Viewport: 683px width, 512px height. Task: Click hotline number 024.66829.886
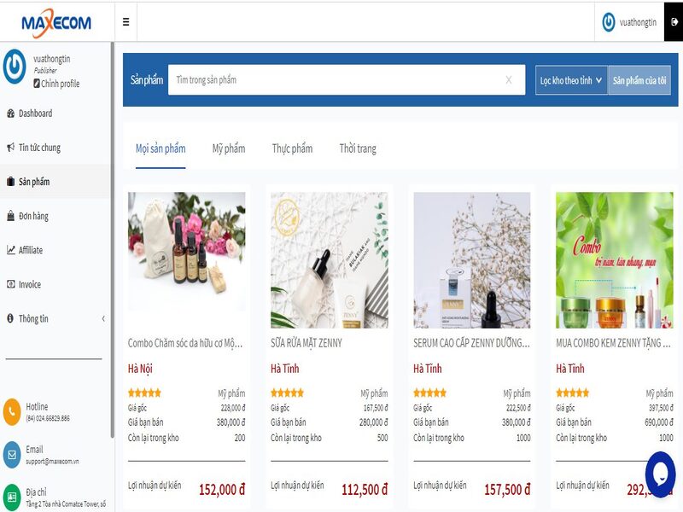[48, 418]
